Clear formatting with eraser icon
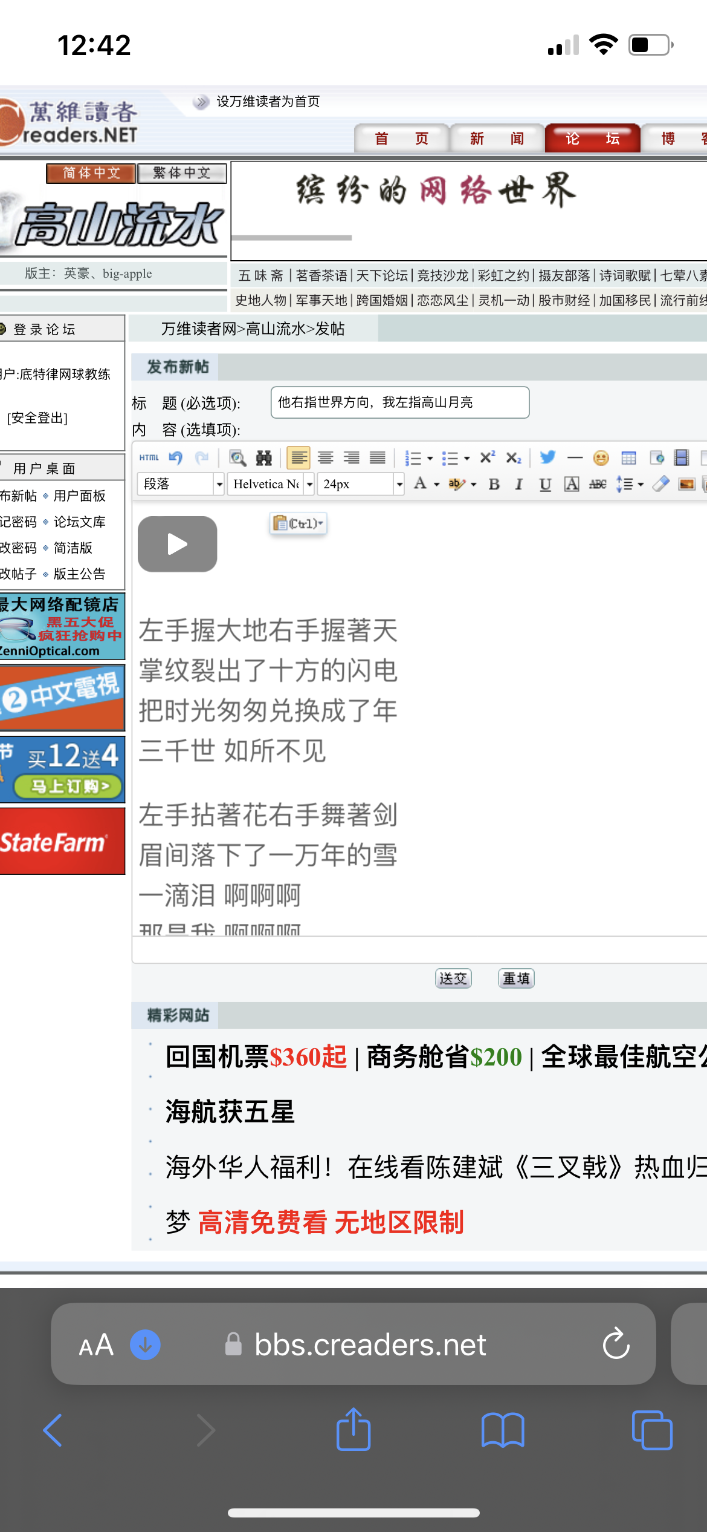Viewport: 707px width, 1532px height. [660, 484]
